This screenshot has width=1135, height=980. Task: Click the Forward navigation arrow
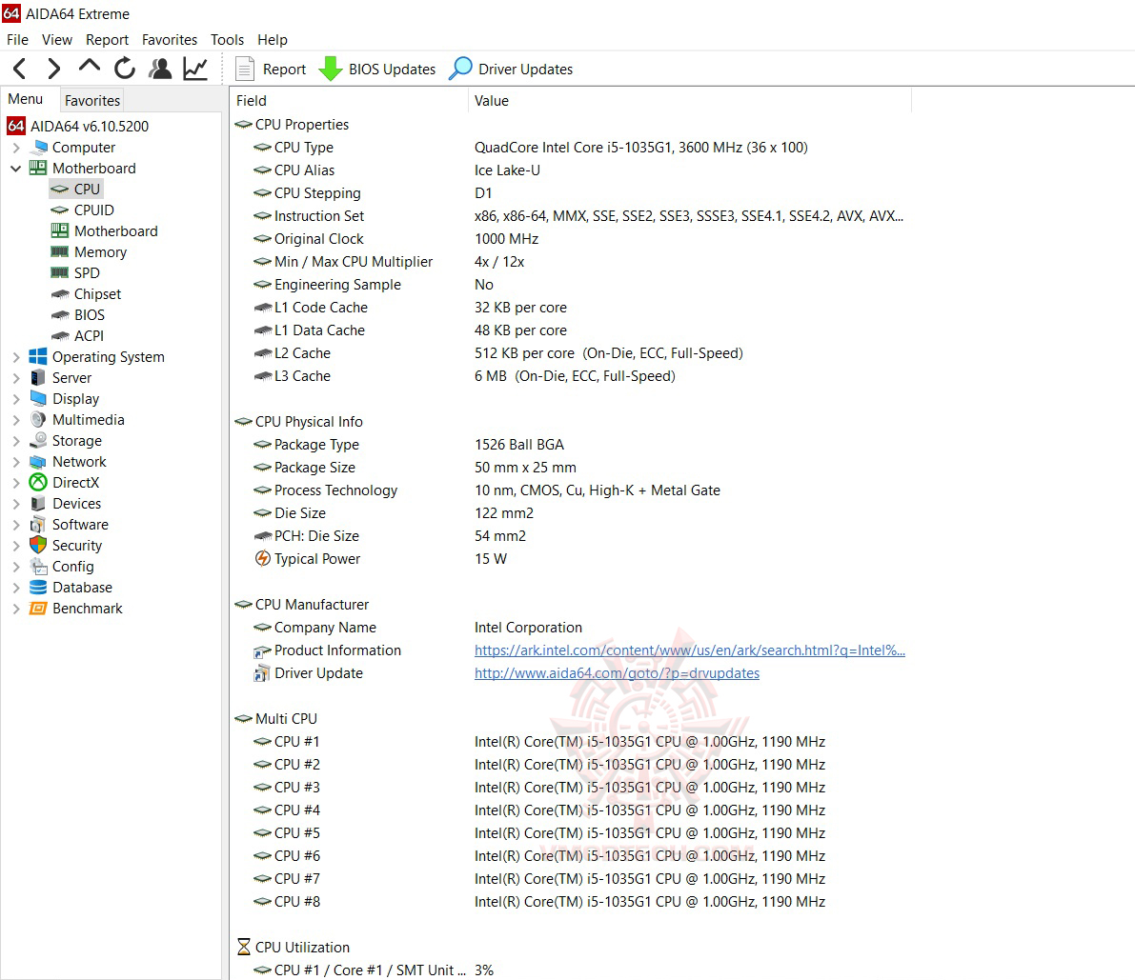53,69
